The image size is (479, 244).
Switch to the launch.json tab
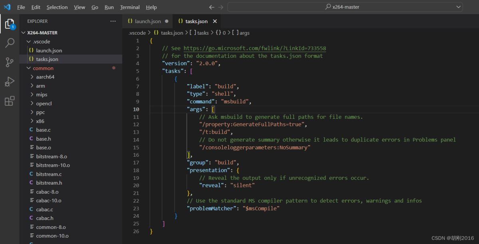point(148,21)
